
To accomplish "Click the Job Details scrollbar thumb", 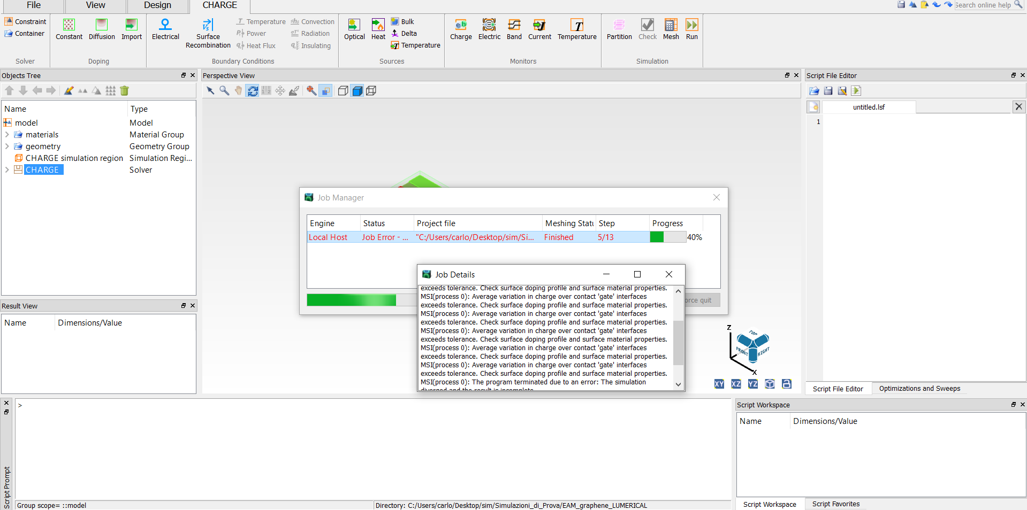I will click(678, 343).
